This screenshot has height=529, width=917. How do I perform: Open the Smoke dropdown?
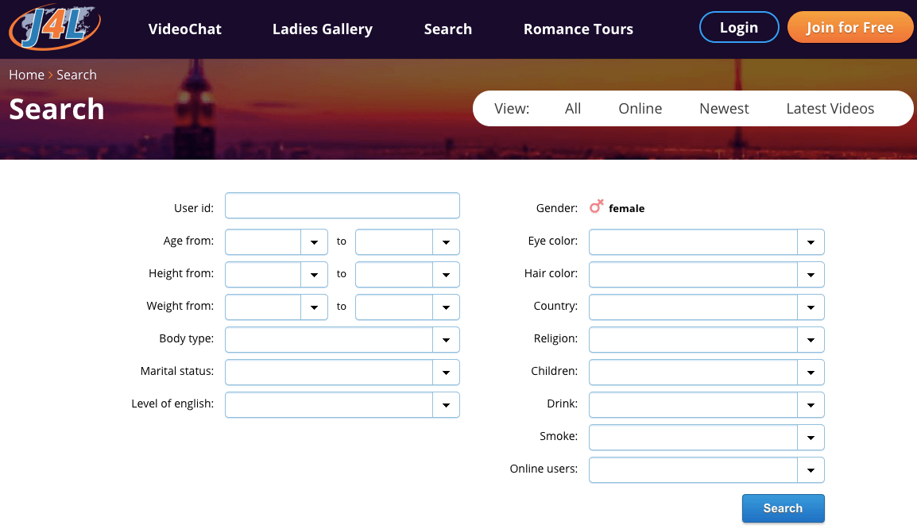(706, 437)
